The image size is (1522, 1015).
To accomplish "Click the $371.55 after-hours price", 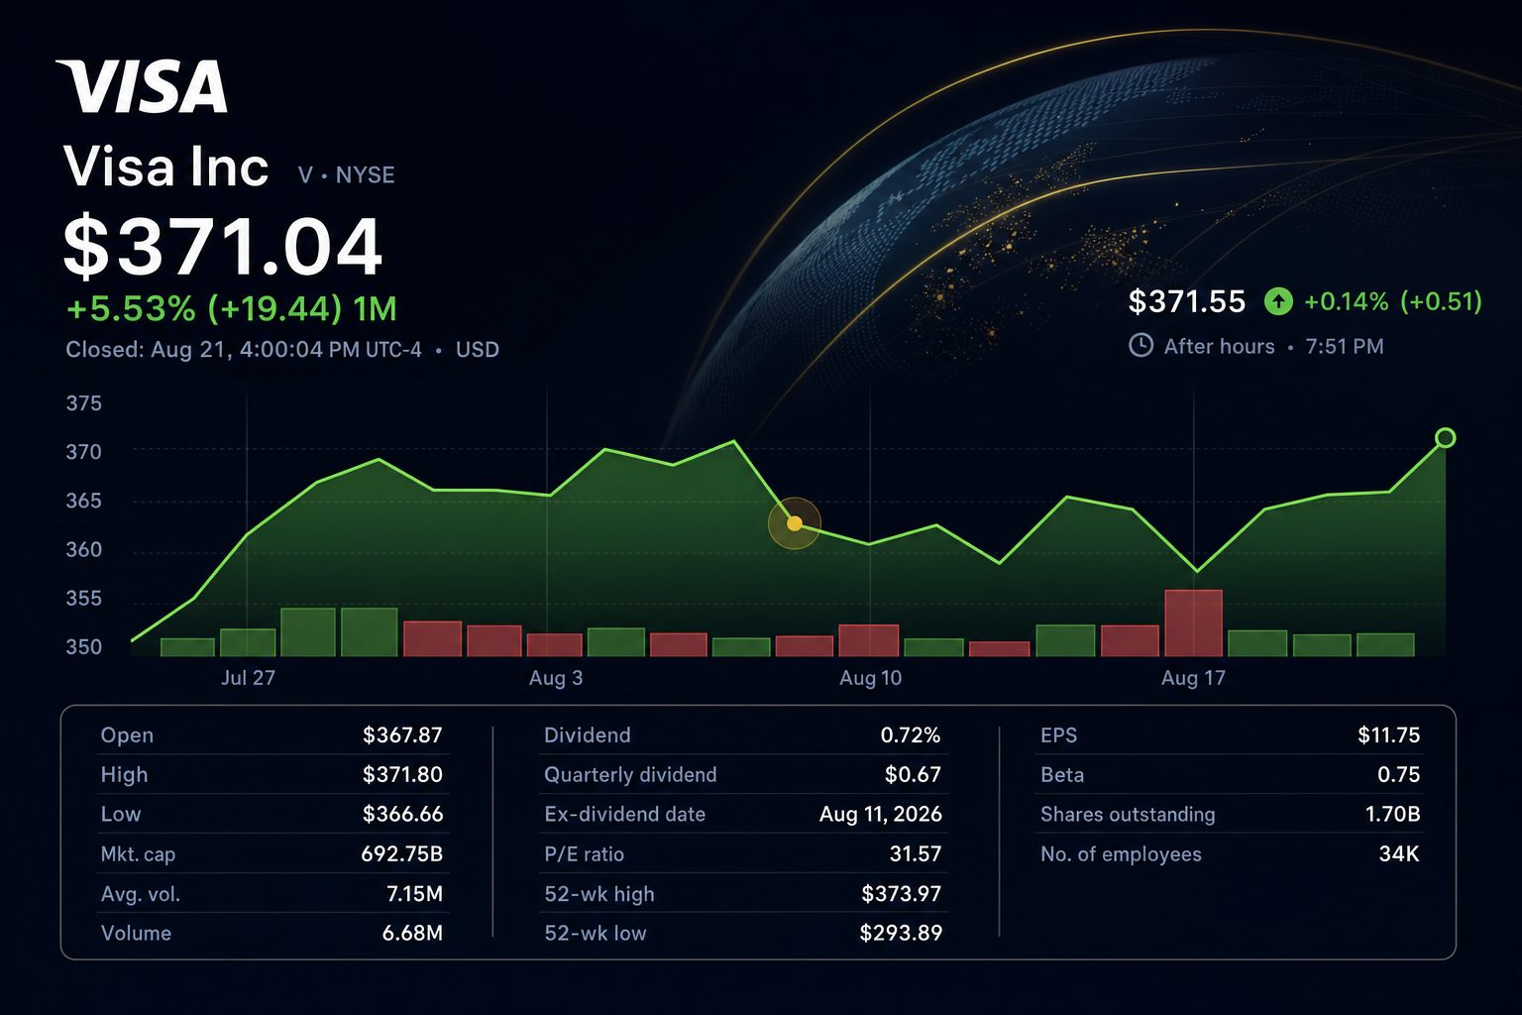I will tap(1186, 301).
